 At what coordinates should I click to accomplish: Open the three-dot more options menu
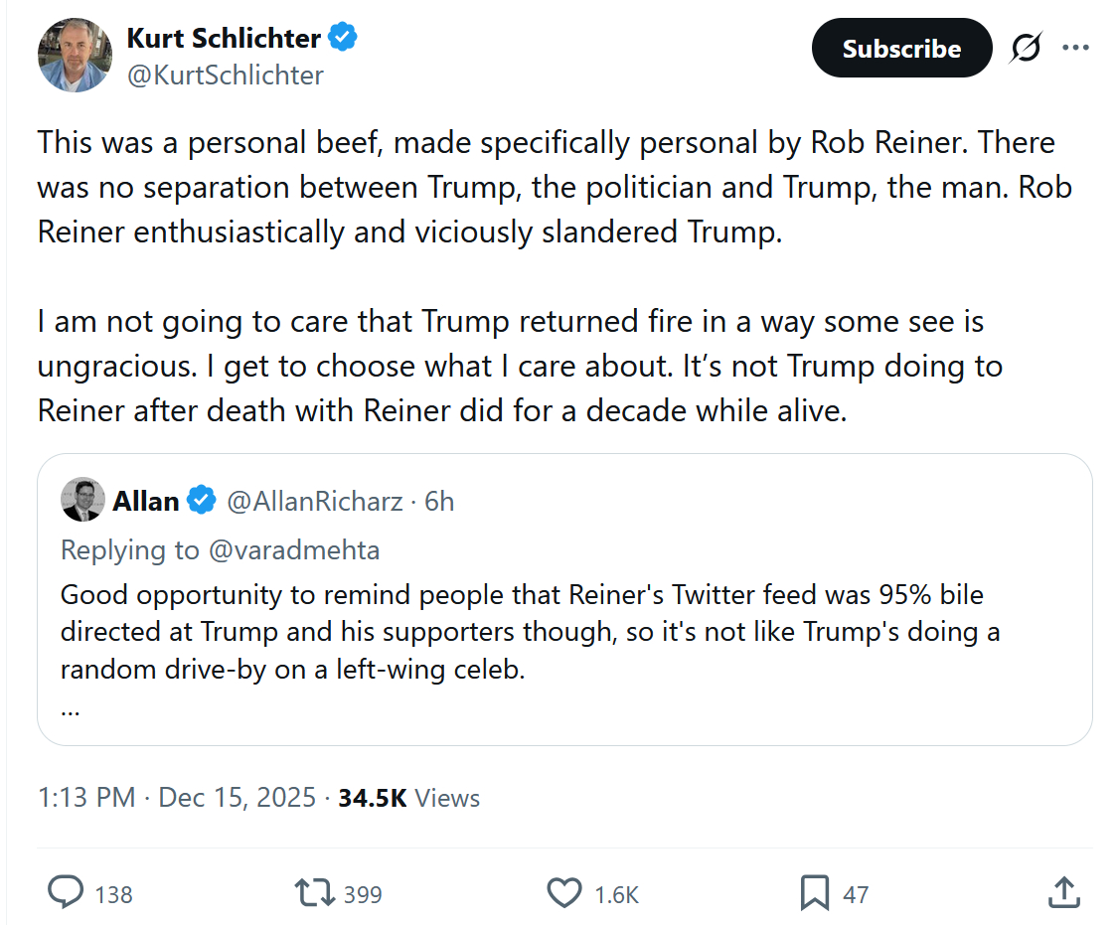[x=1075, y=48]
